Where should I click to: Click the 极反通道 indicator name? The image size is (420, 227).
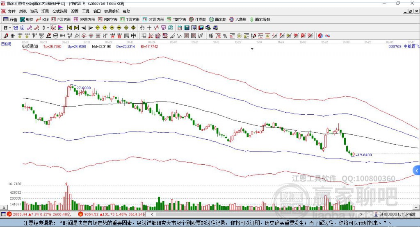click(x=30, y=46)
